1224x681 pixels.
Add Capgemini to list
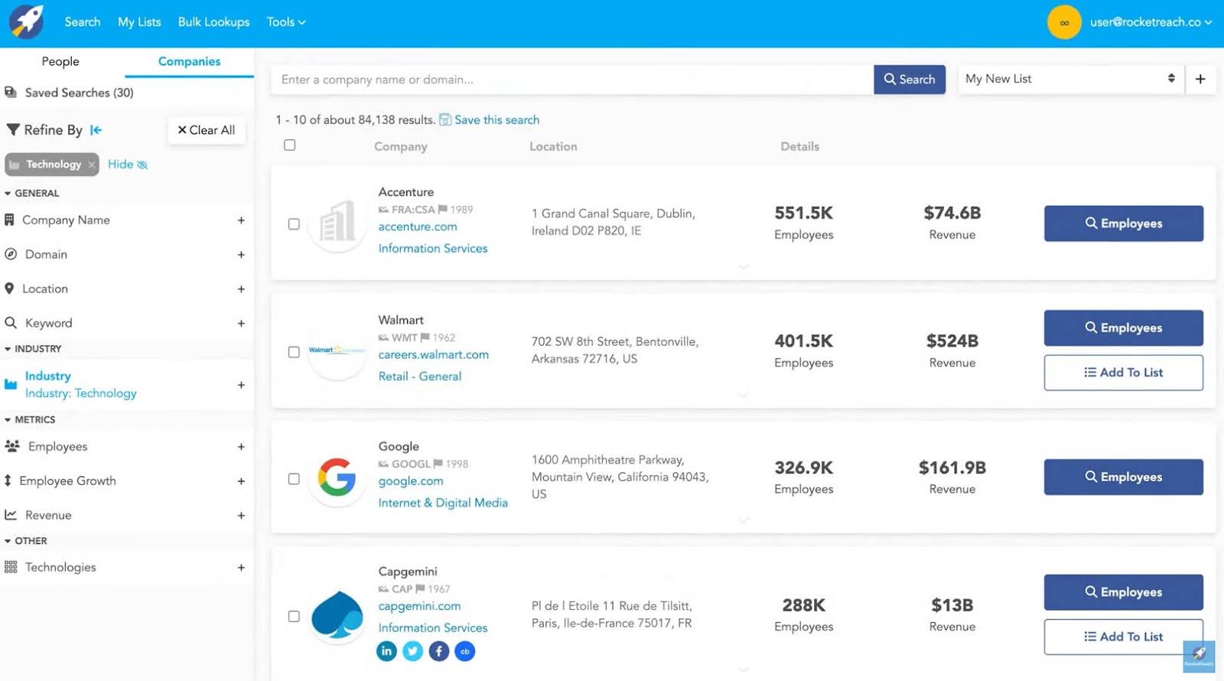pos(1123,637)
